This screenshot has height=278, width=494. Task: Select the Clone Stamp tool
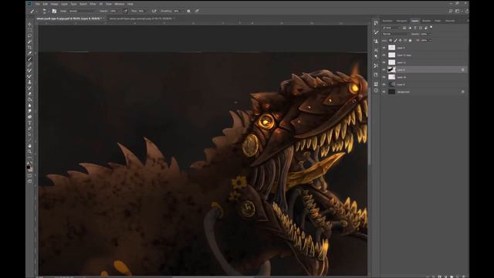tap(29, 82)
